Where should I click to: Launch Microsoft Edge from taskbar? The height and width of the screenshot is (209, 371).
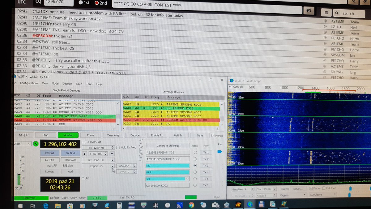tap(46, 205)
